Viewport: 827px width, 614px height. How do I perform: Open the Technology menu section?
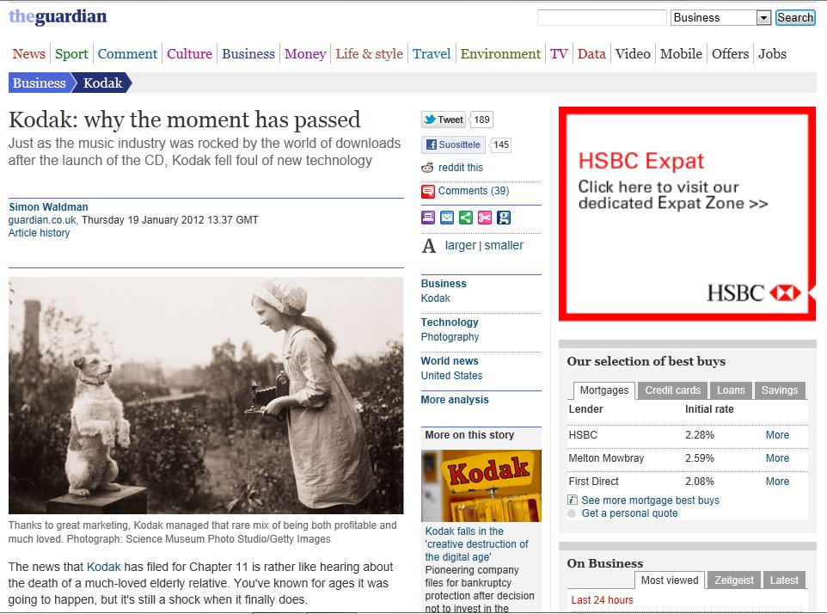click(450, 322)
